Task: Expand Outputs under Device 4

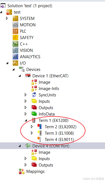Action: tap(26, 165)
